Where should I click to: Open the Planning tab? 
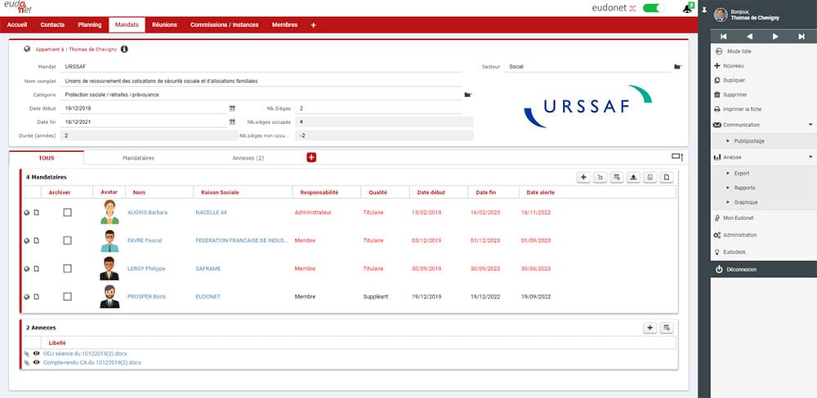[90, 25]
